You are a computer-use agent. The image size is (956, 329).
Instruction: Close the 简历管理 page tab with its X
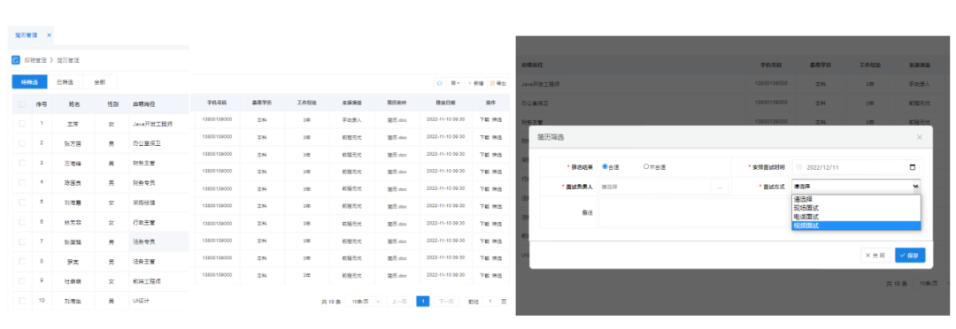tap(49, 35)
